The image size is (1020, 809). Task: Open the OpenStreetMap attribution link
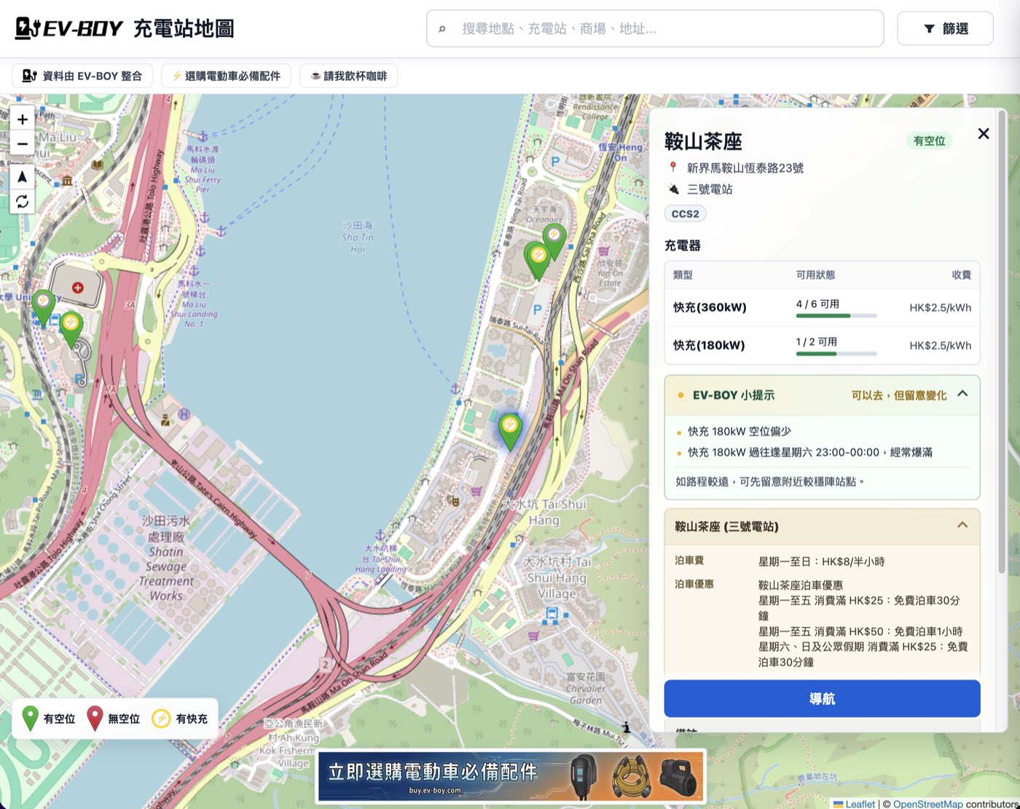click(927, 804)
